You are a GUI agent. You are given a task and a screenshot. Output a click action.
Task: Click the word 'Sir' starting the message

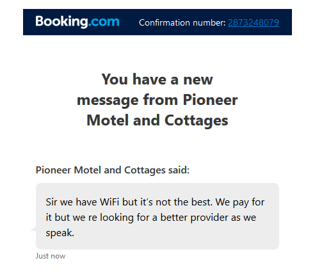(51, 202)
